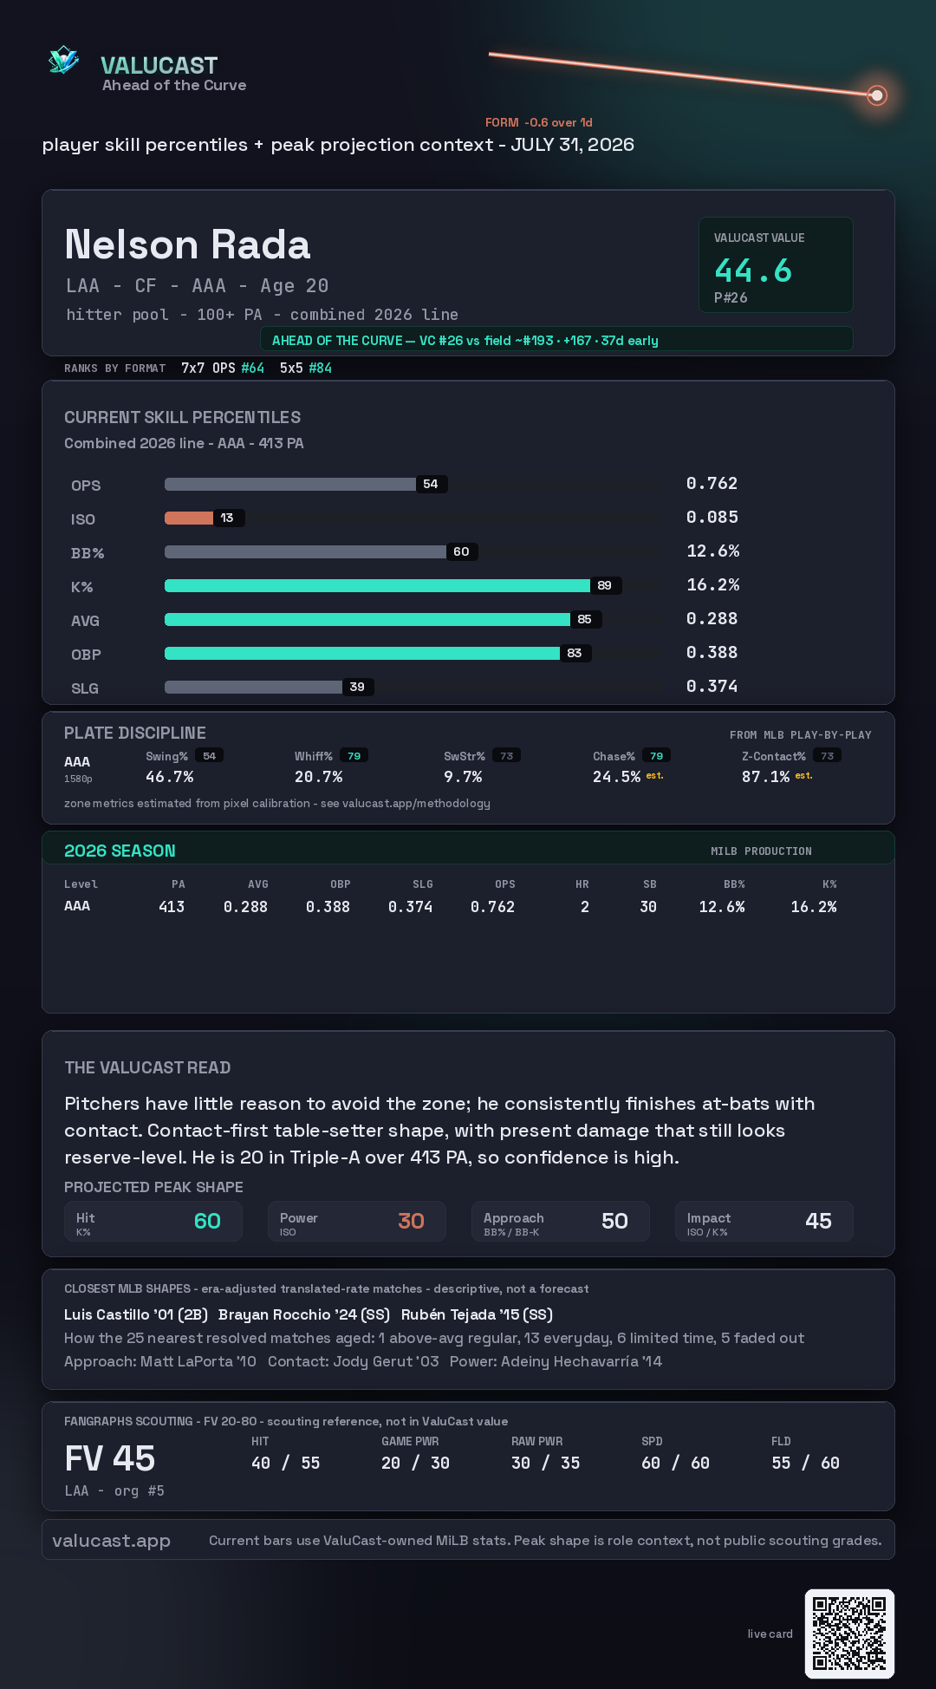The image size is (936, 1689).
Task: Select the OPS 54 percentile badge
Action: click(x=431, y=484)
